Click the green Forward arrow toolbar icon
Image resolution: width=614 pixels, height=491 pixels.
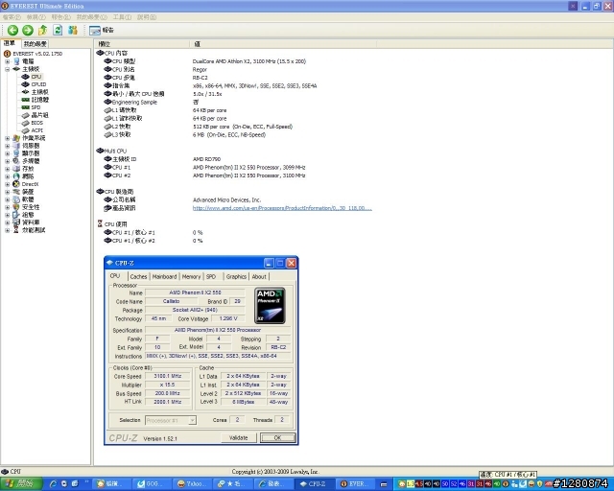pos(28,30)
